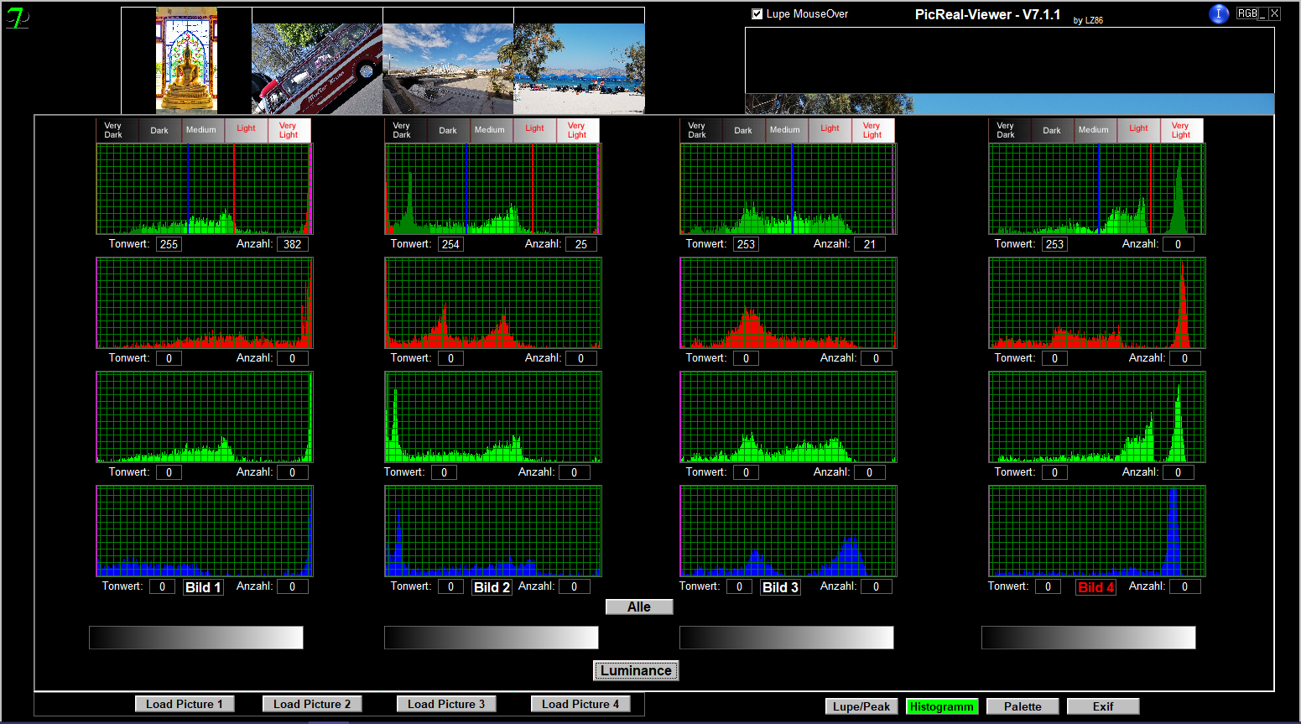The height and width of the screenshot is (724, 1301).
Task: Select the Bild 2 label
Action: [x=492, y=587]
